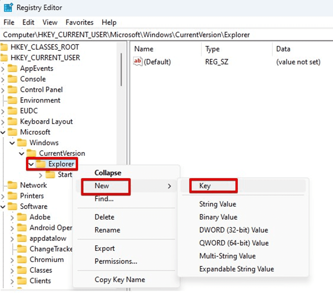This screenshot has height=295, width=333.
Task: Click the Chromium folder icon
Action: [x=23, y=259]
